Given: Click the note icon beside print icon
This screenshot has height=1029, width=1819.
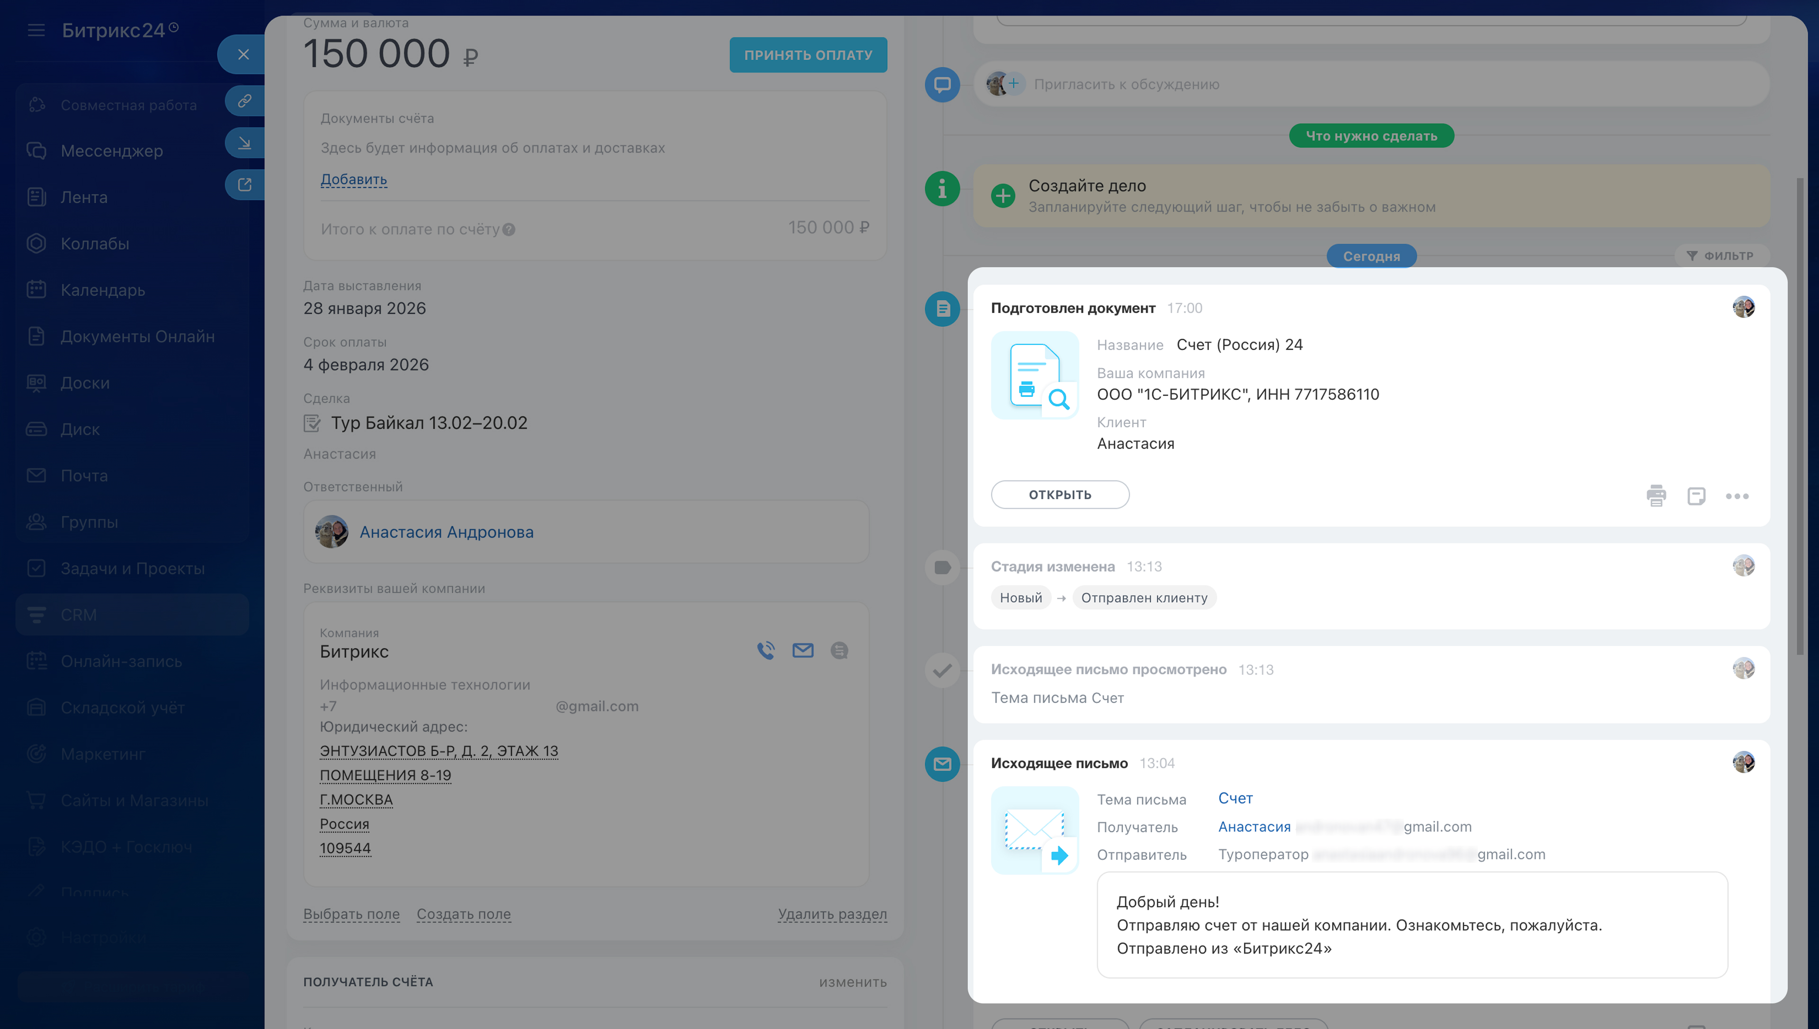Looking at the screenshot, I should click(x=1696, y=496).
